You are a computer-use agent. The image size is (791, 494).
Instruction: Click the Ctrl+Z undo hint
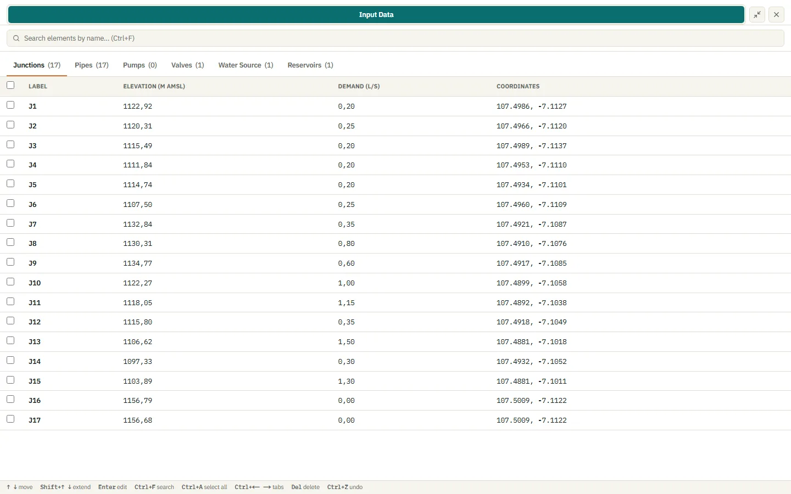pyautogui.click(x=345, y=487)
